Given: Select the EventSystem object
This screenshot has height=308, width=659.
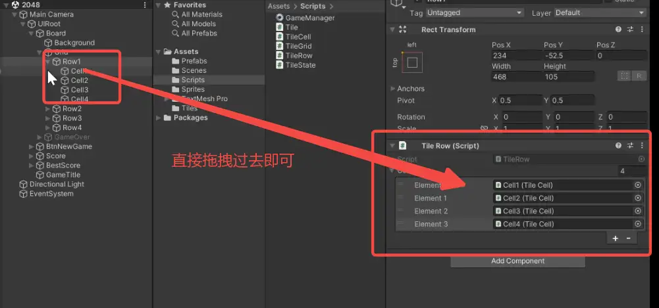Looking at the screenshot, I should 51,194.
